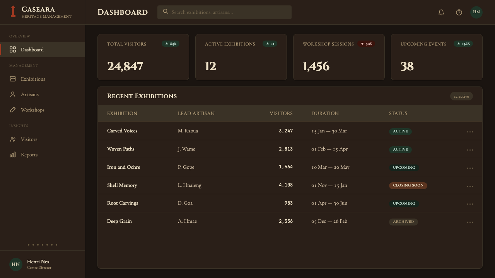
Task: Go to Dashboard in the sidebar
Action: pos(43,49)
